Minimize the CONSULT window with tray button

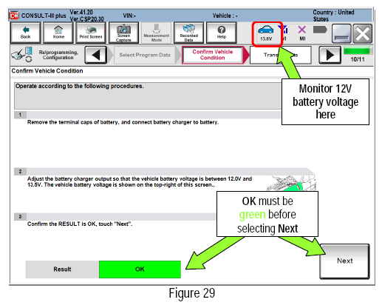[x=341, y=33]
